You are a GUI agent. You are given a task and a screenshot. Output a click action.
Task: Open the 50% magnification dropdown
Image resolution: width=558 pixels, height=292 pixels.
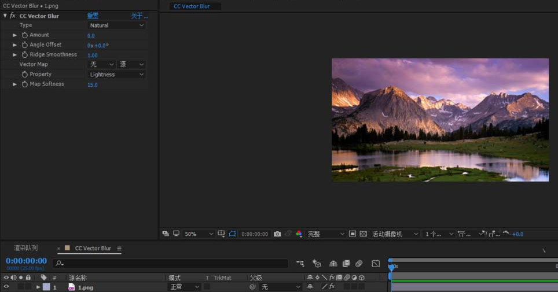[199, 234]
